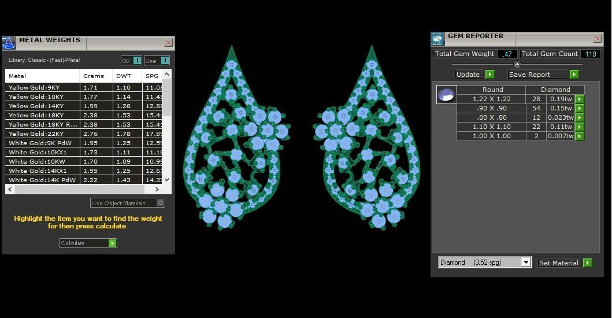612x318 pixels.
Task: Click green arrow on .80 X .80 row
Action: [x=580, y=117]
